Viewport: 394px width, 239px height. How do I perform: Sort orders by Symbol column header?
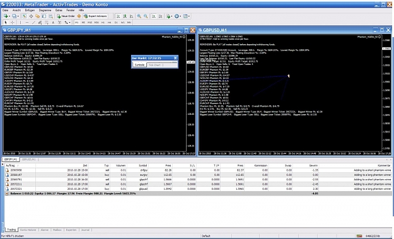coord(138,165)
